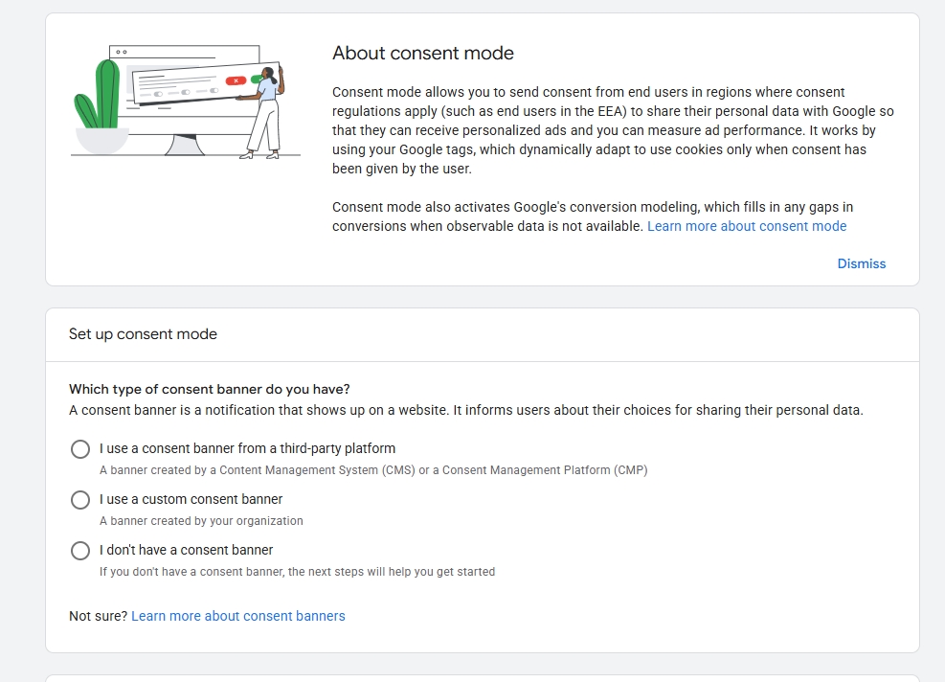
Task: Click 'A banner created by your organization' text
Action: [201, 520]
